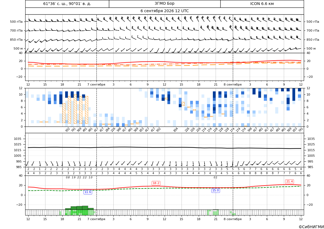
Task: Click the 1035 pressure tick on the left
Action: click(19, 139)
